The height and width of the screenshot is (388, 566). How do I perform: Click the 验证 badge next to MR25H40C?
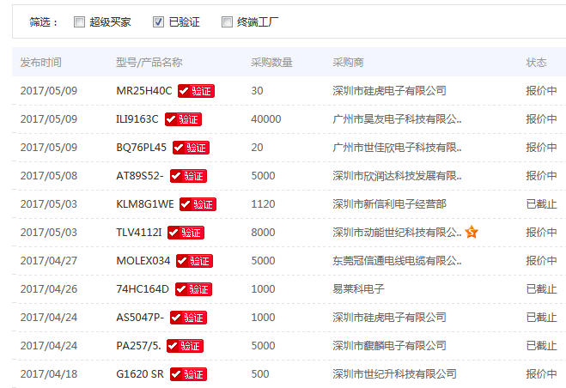click(196, 91)
